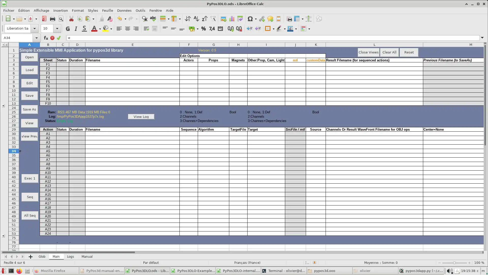The width and height of the screenshot is (488, 275).
Task: Click the Reset button
Action: pos(409,52)
